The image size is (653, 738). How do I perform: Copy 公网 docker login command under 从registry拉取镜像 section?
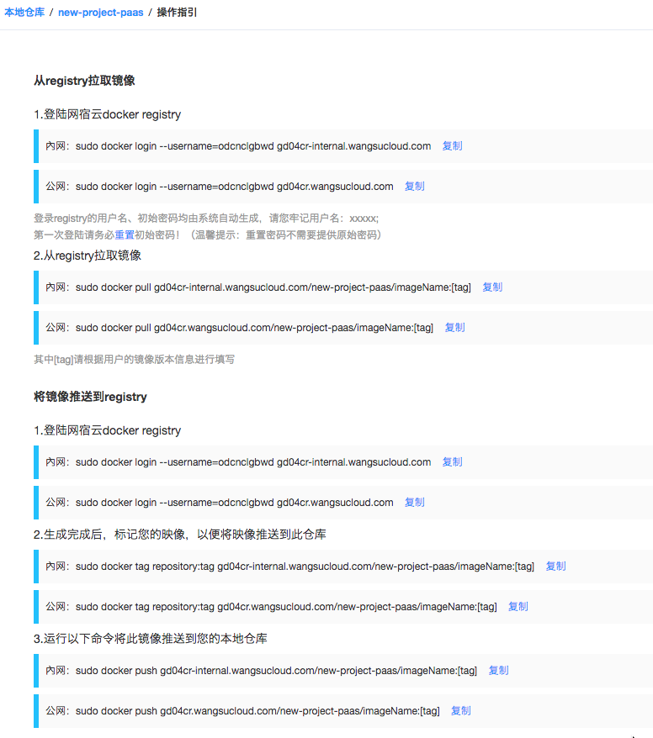(415, 187)
